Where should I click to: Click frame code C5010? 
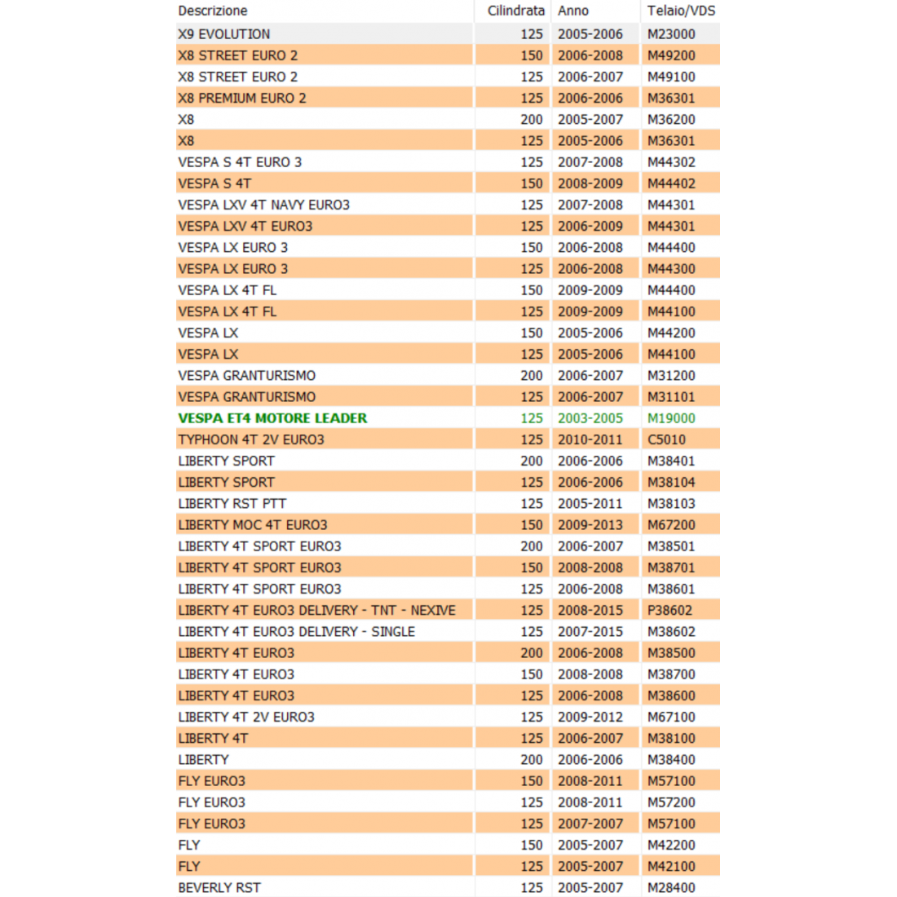pos(666,440)
